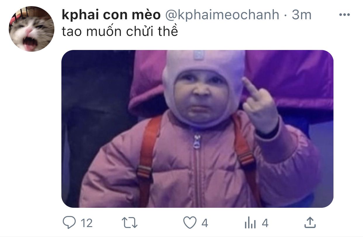This screenshot has height=237, width=363.
Task: Visit the kphai con mèo display name
Action: coord(111,15)
